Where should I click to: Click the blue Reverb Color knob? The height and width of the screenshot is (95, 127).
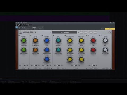click(47, 59)
